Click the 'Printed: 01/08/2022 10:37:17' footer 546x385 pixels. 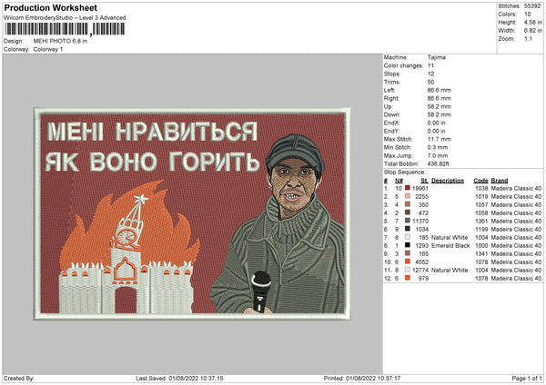click(x=362, y=378)
